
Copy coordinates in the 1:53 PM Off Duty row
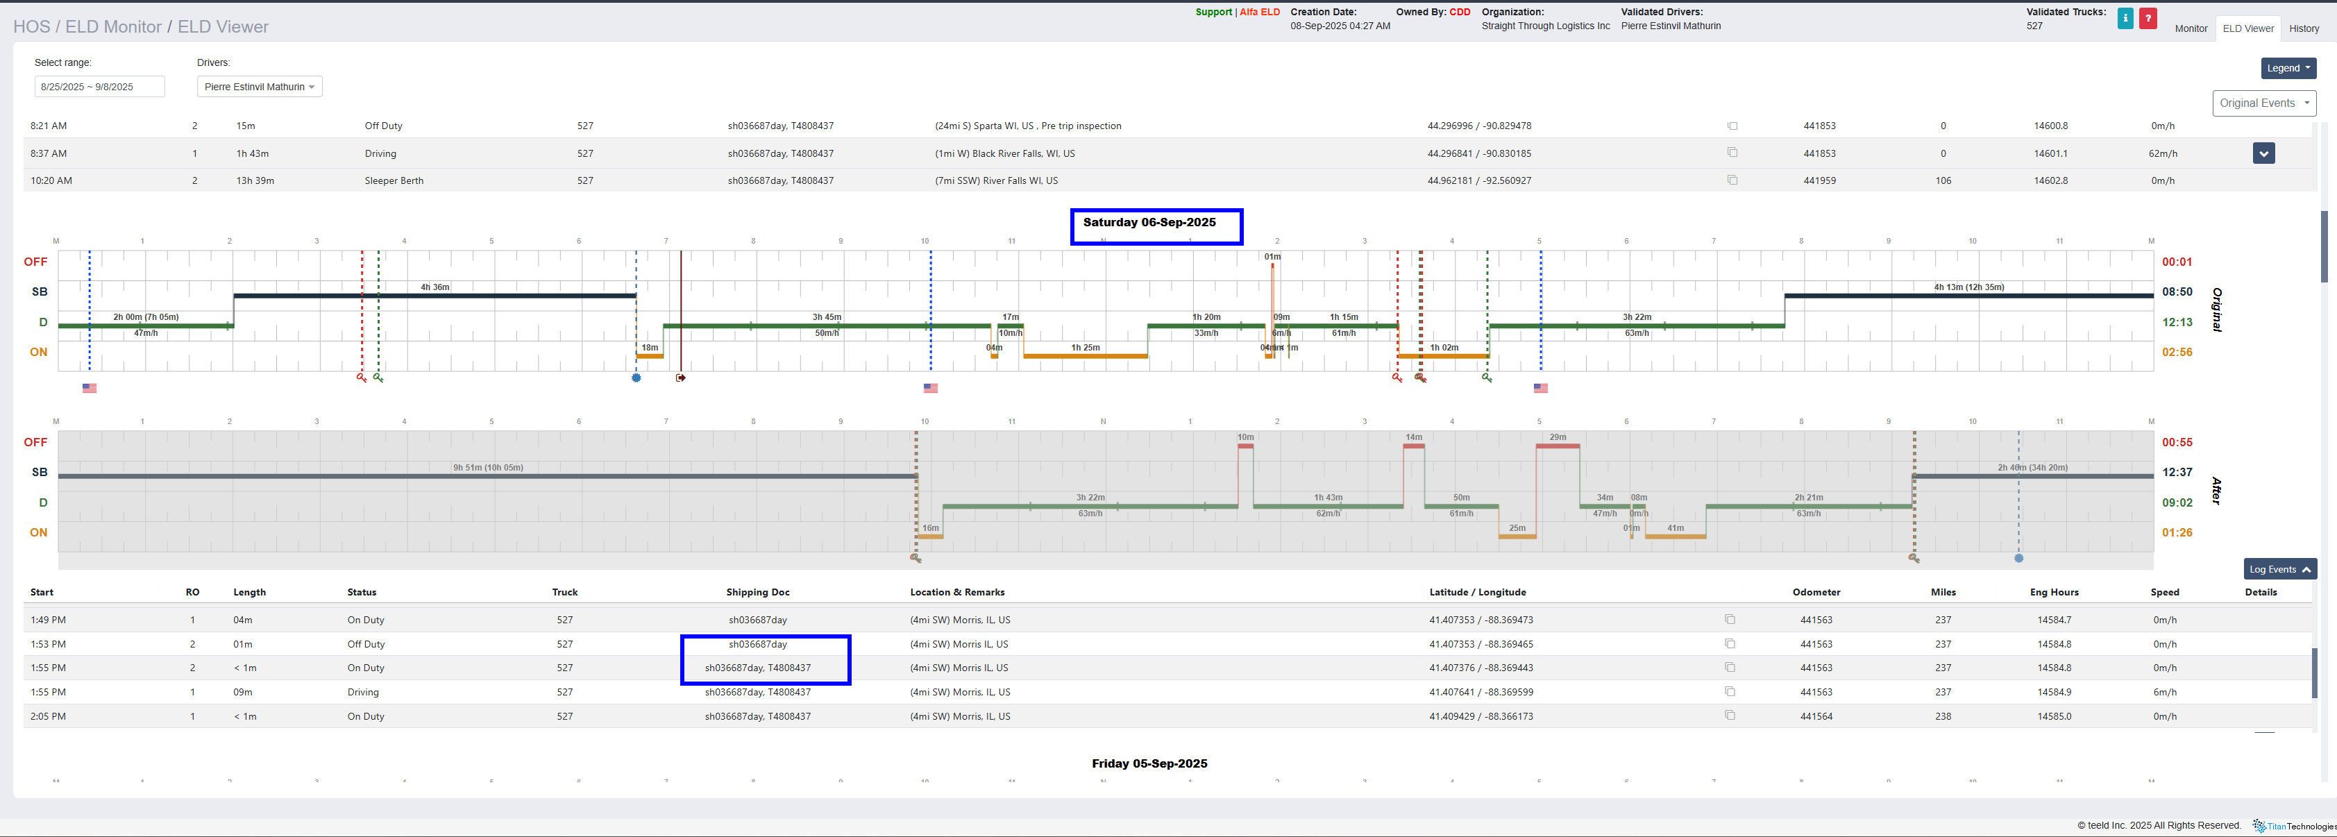tap(1730, 644)
